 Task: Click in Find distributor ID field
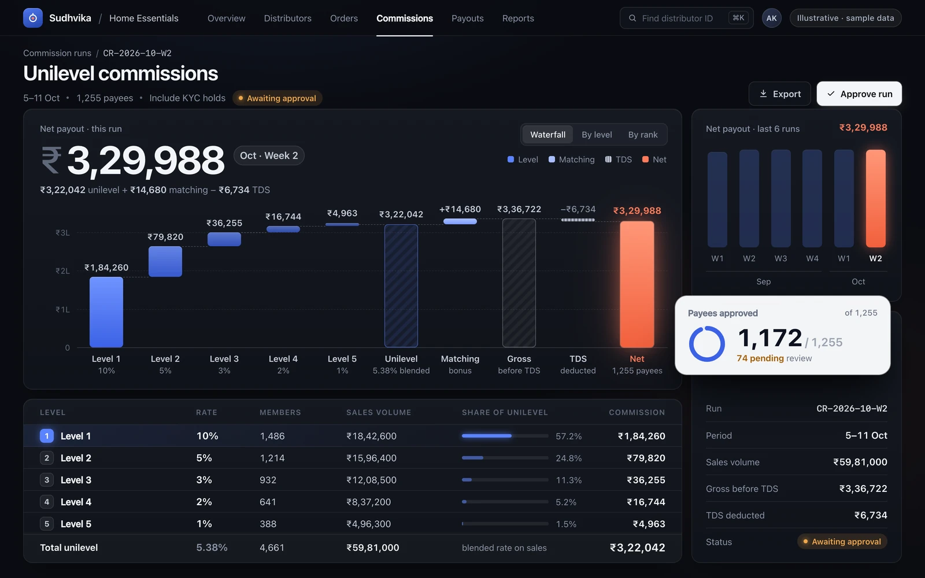pyautogui.click(x=686, y=18)
